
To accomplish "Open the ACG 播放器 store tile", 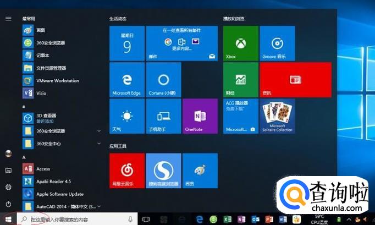I will [241, 116].
